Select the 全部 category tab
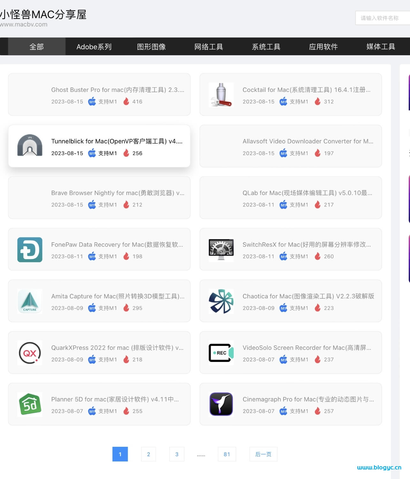The height and width of the screenshot is (479, 410). click(x=37, y=47)
